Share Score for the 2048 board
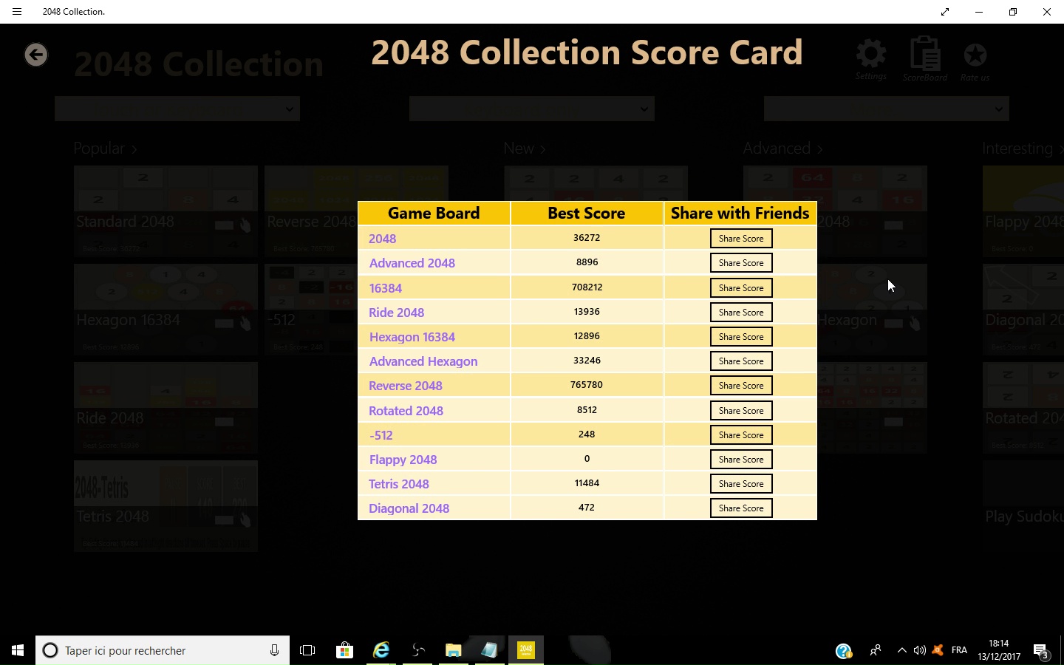Image resolution: width=1064 pixels, height=665 pixels. click(x=741, y=239)
